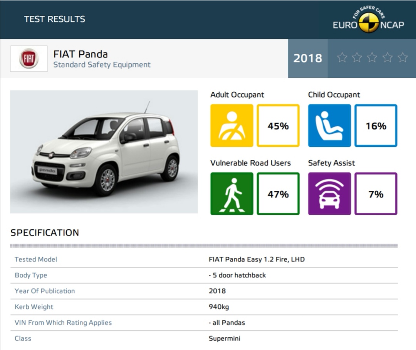Click the Adult Occupant heading
This screenshot has width=416, height=350.
[237, 95]
